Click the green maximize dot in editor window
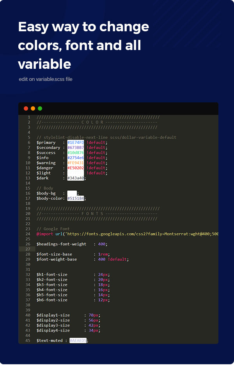This screenshot has width=234, height=365. pos(40,109)
